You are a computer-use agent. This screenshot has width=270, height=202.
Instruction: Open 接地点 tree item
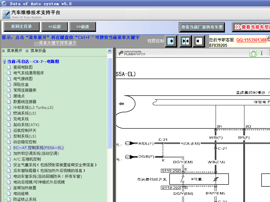[19, 96]
